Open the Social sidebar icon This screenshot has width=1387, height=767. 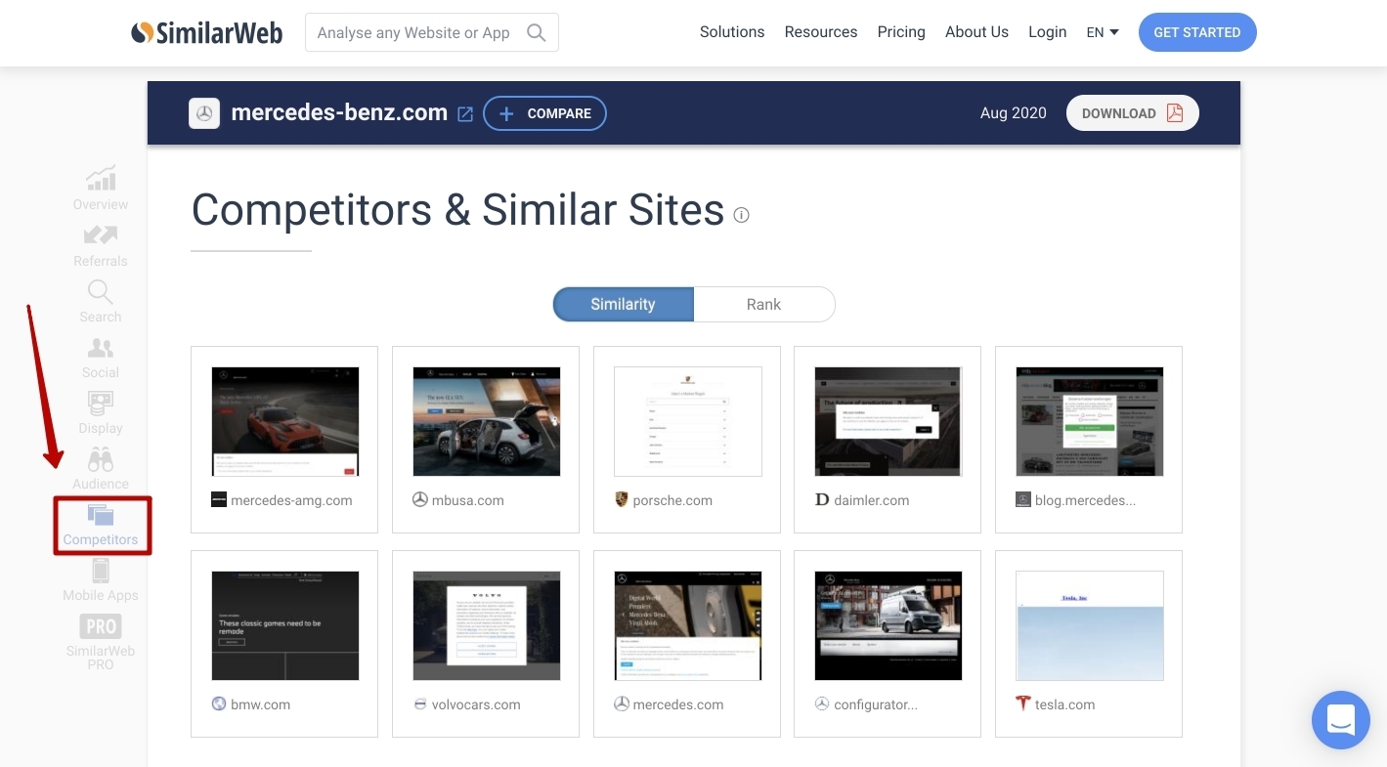point(101,348)
